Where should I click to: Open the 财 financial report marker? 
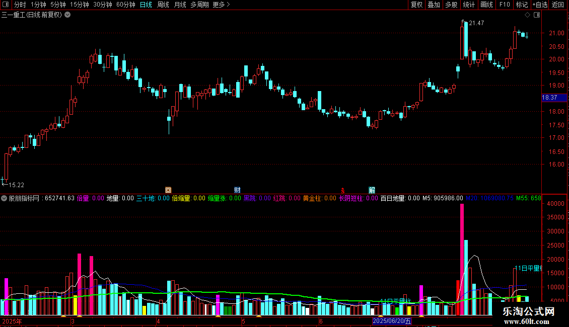click(237, 190)
